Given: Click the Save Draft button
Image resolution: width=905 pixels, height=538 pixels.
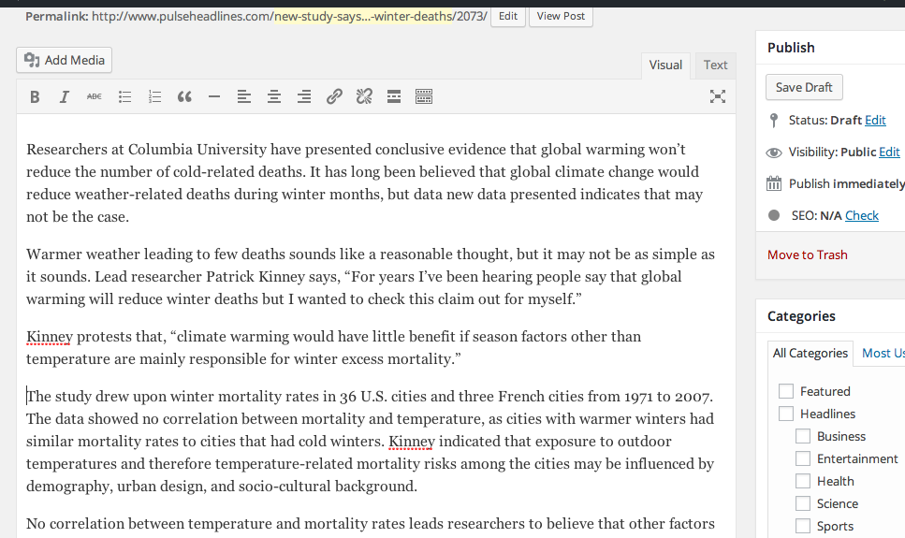Looking at the screenshot, I should [804, 87].
